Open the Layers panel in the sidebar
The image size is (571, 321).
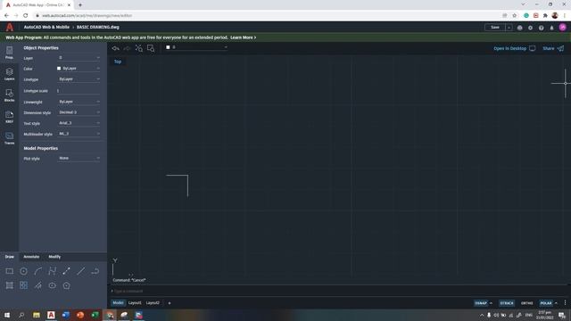[x=9, y=74]
